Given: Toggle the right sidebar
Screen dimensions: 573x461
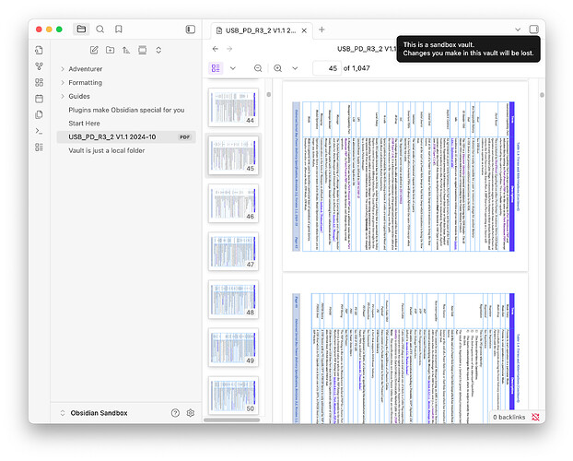Looking at the screenshot, I should (533, 30).
